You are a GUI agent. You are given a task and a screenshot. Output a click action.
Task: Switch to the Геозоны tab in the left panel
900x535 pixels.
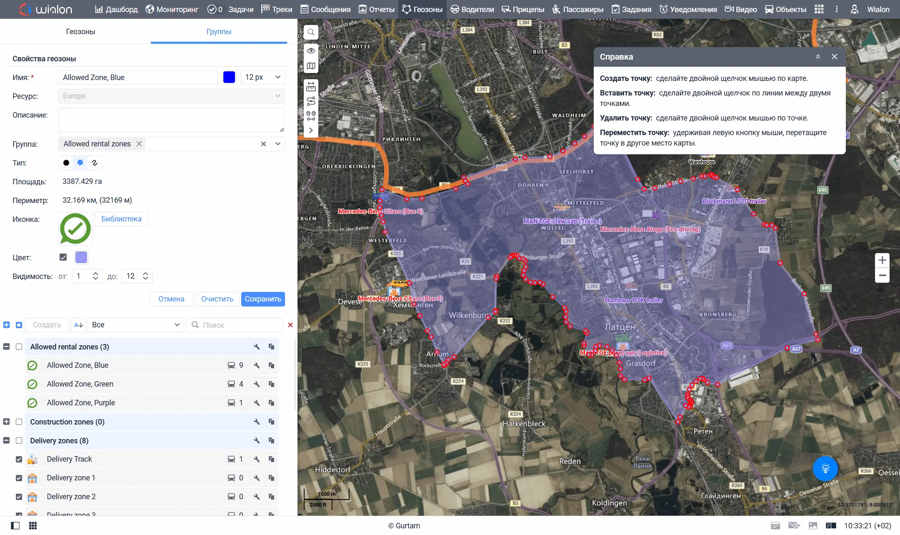80,32
